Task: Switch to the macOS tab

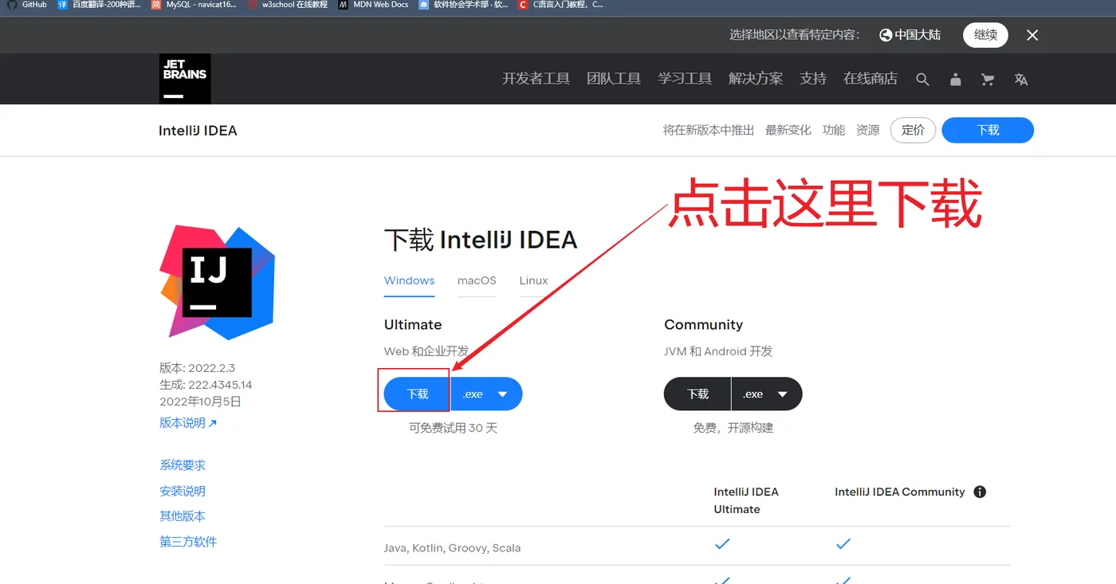Action: tap(477, 281)
